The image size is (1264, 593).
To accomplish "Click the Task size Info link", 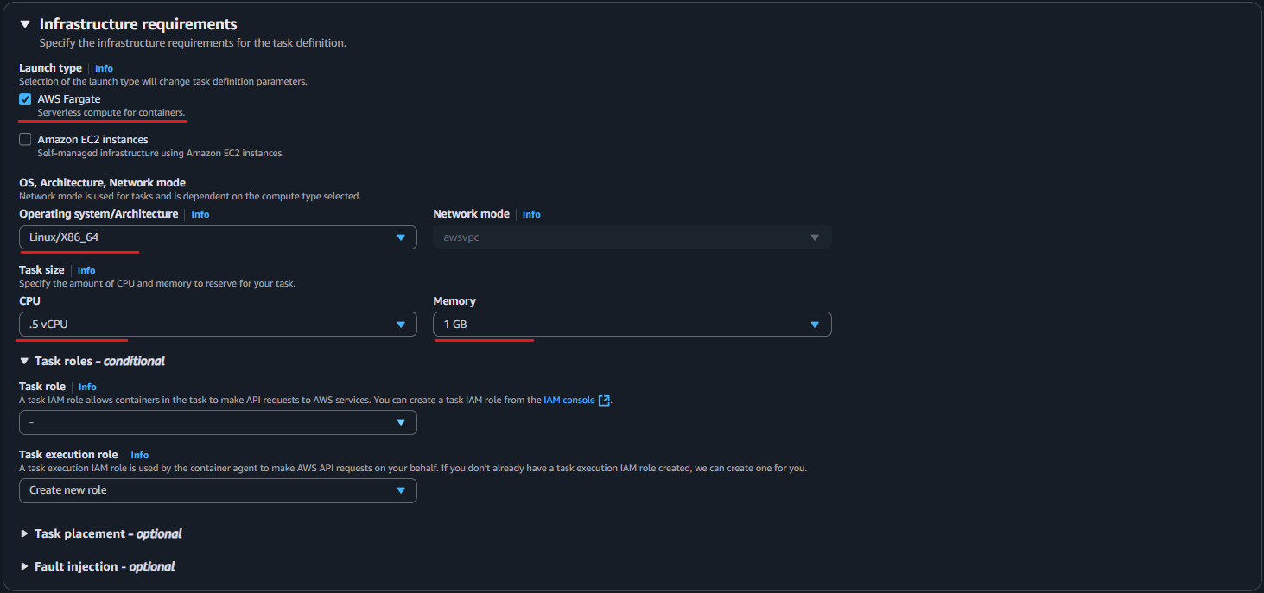I will (86, 269).
